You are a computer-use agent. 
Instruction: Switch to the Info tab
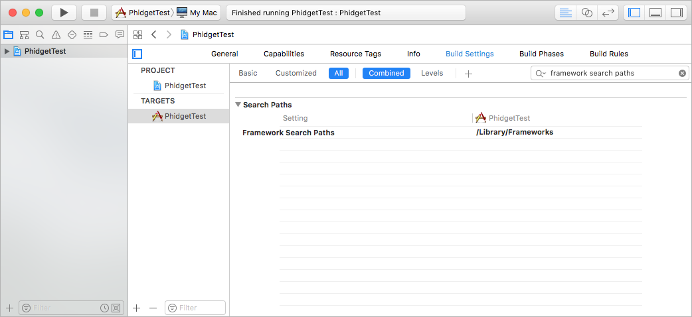coord(414,54)
